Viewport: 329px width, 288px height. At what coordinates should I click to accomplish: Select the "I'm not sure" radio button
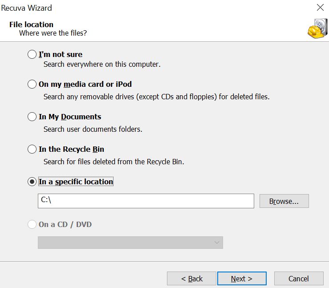(32, 54)
